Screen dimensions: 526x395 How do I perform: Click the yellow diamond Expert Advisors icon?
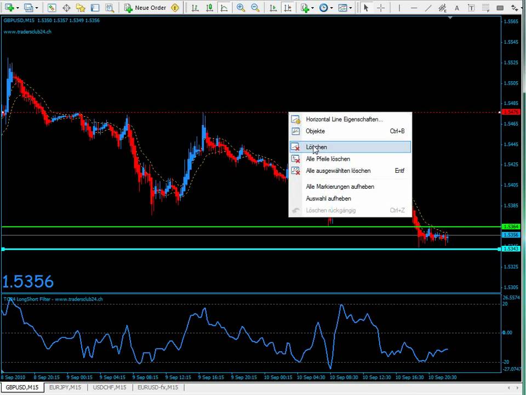[x=175, y=7]
